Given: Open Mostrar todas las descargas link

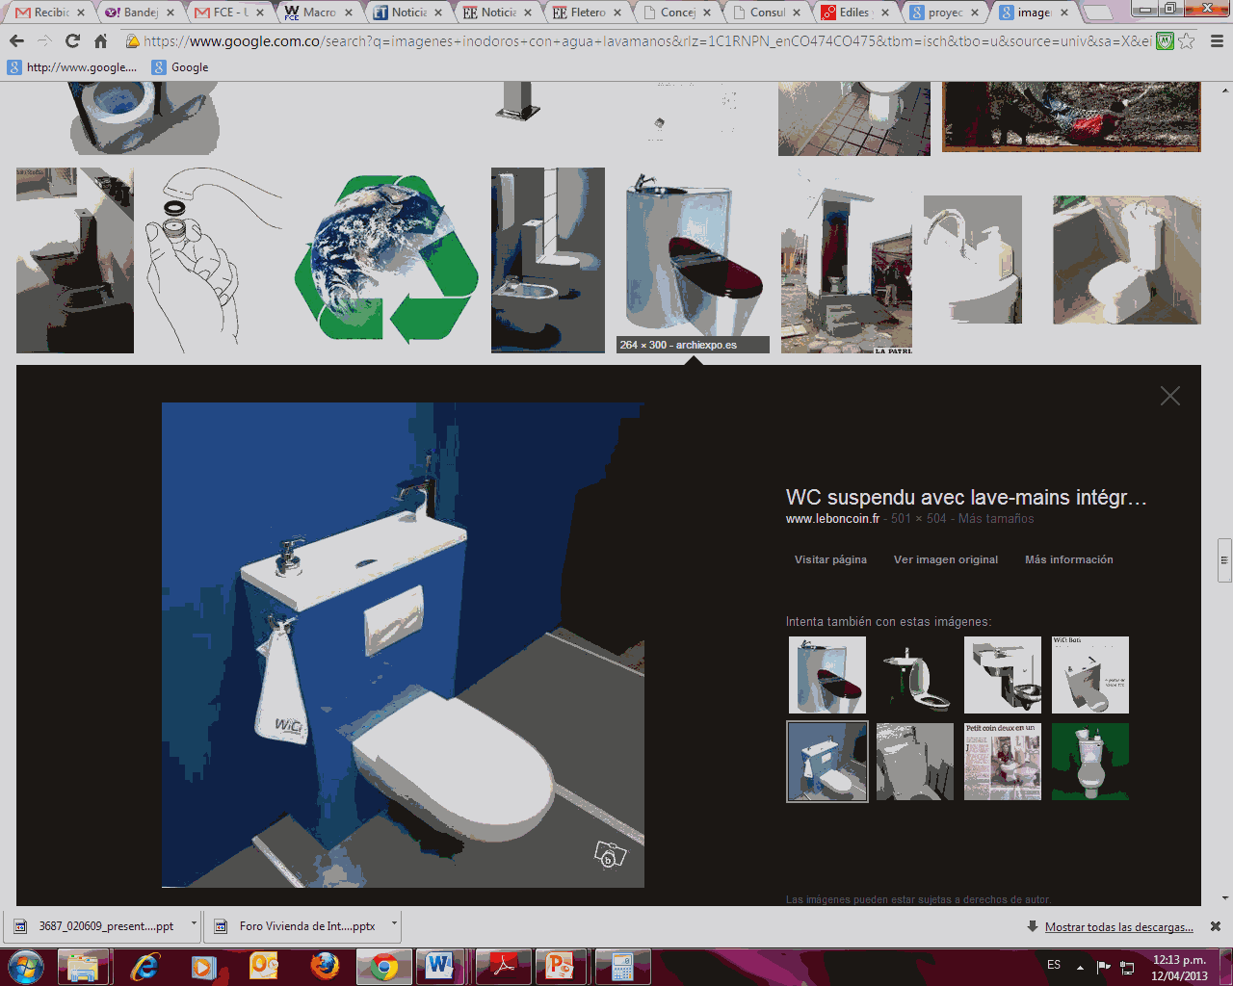Looking at the screenshot, I should tap(1118, 927).
